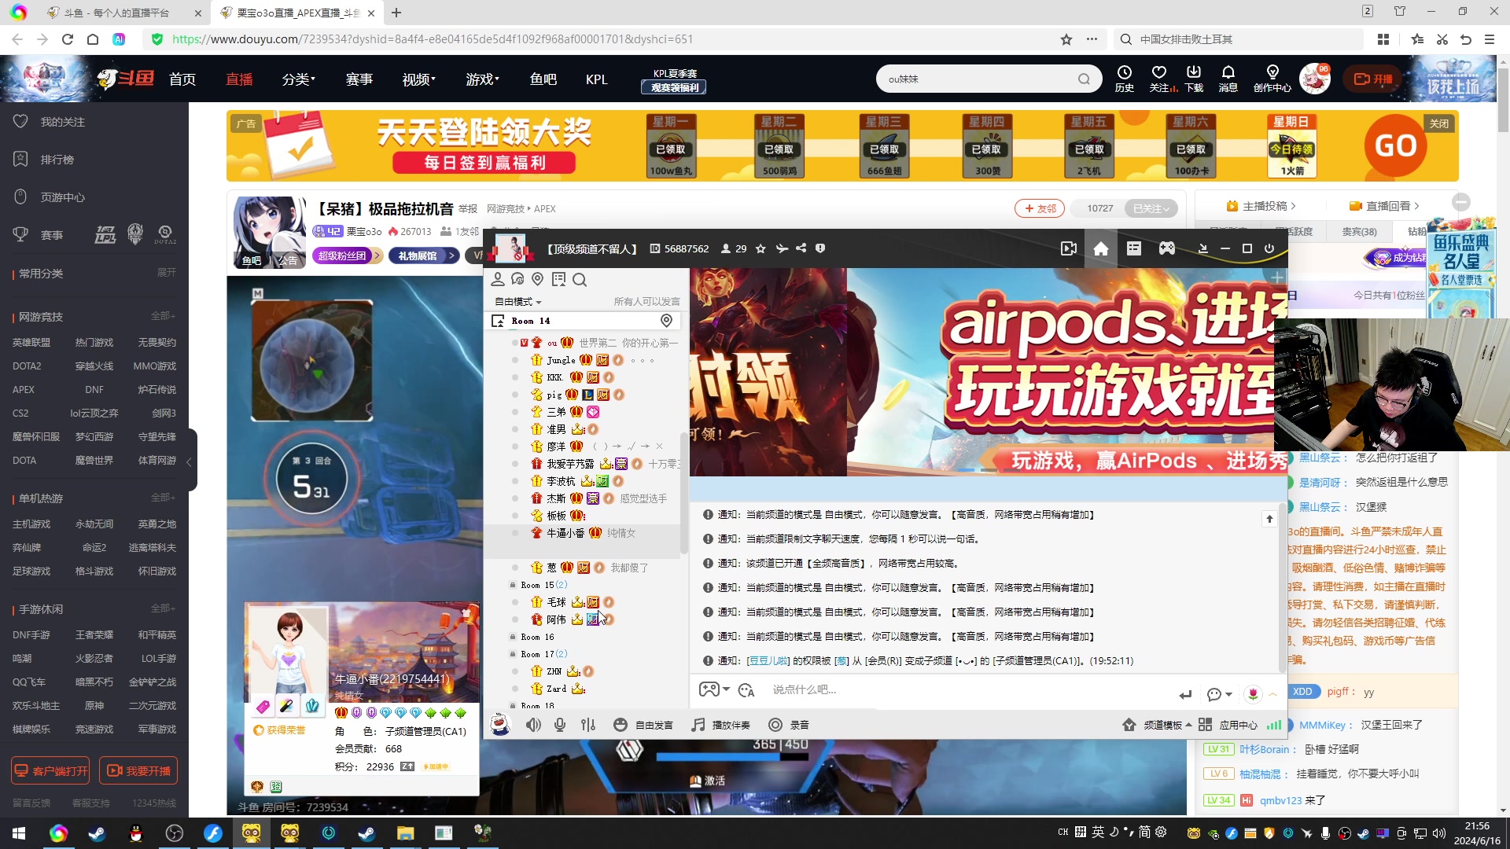This screenshot has width=1510, height=849.
Task: Expand the 频道模板 channel template menu
Action: 1161,725
